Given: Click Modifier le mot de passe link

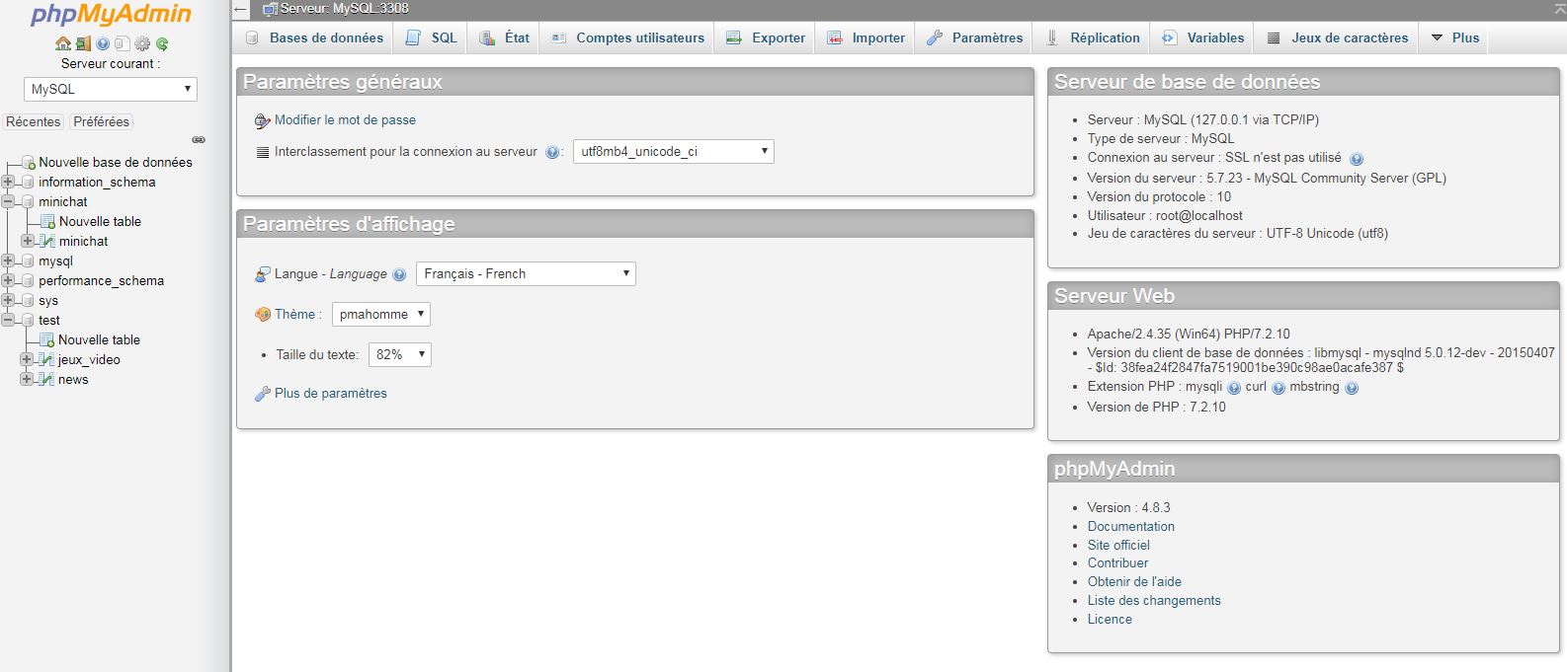Looking at the screenshot, I should click(x=345, y=120).
